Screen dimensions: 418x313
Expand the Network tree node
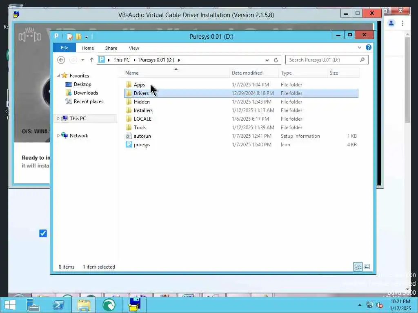pyautogui.click(x=58, y=135)
